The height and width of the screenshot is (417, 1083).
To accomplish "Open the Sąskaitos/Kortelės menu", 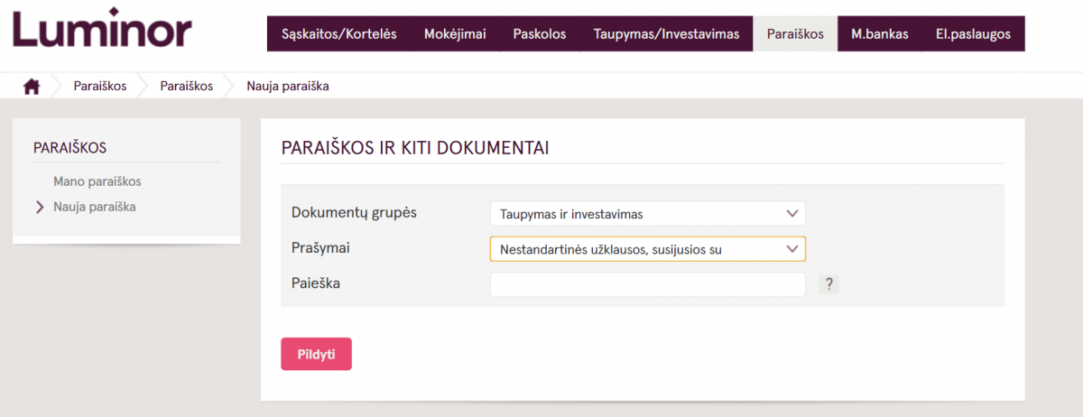I will pyautogui.click(x=339, y=34).
